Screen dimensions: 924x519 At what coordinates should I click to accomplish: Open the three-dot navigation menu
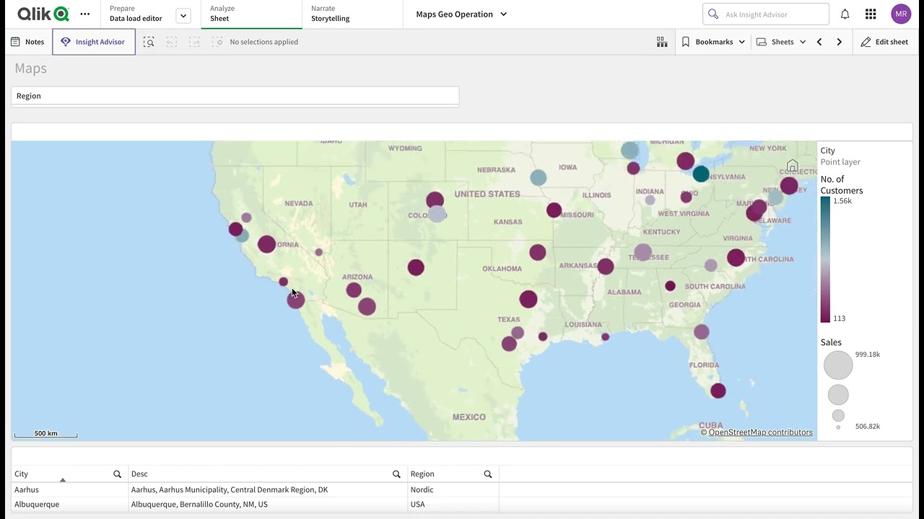point(85,14)
